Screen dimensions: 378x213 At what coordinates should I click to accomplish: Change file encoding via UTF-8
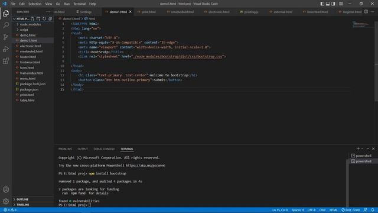311,210
